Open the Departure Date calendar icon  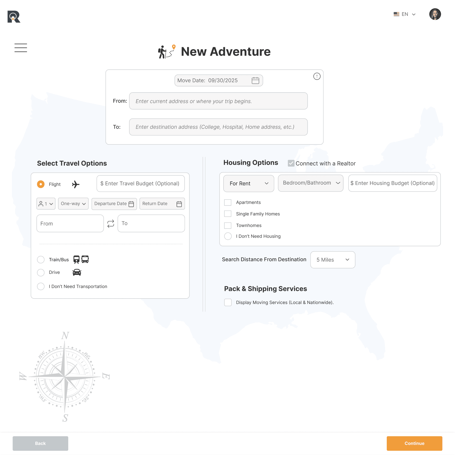pos(131,204)
